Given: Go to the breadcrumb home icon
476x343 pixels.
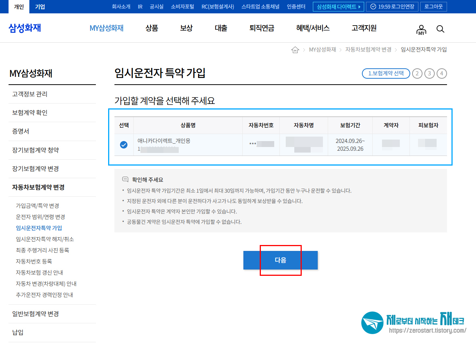Looking at the screenshot, I should click(x=295, y=50).
